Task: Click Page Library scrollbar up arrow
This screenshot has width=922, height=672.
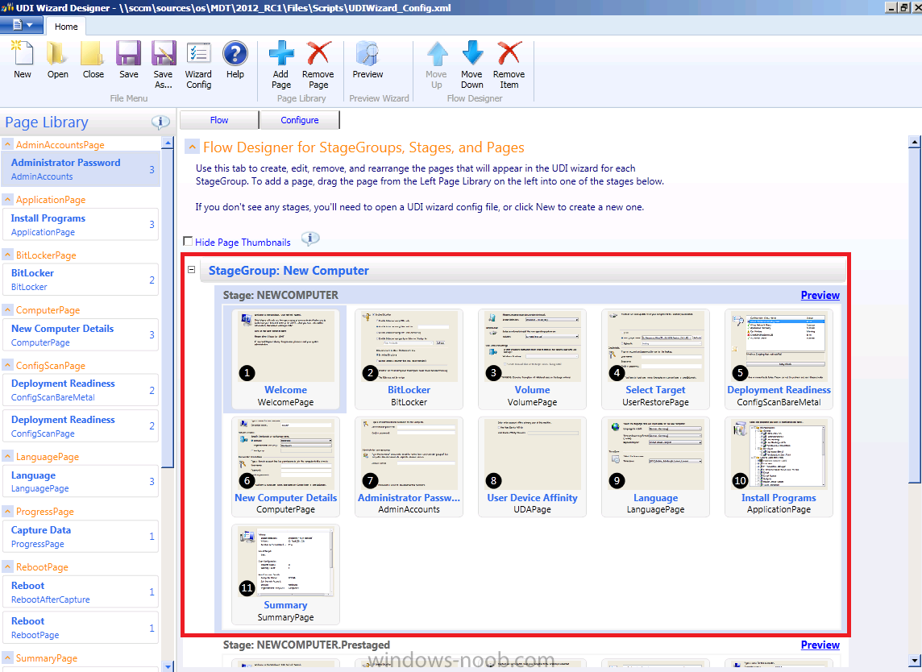Action: click(x=168, y=143)
